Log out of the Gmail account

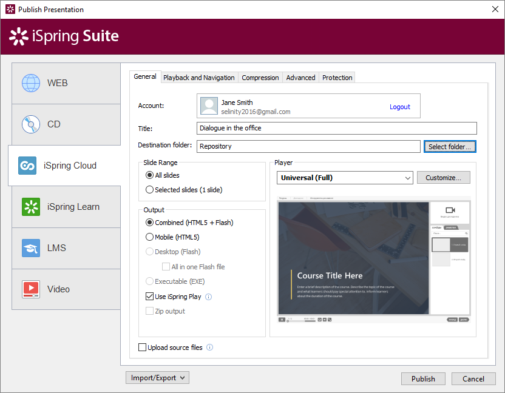click(x=400, y=107)
